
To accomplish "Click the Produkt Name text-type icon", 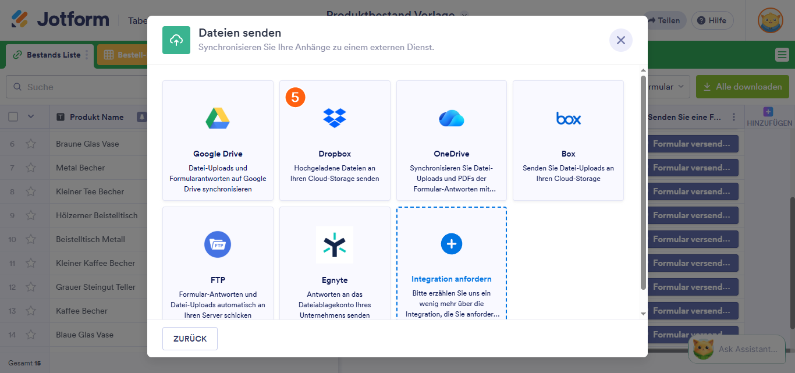I will click(x=61, y=117).
